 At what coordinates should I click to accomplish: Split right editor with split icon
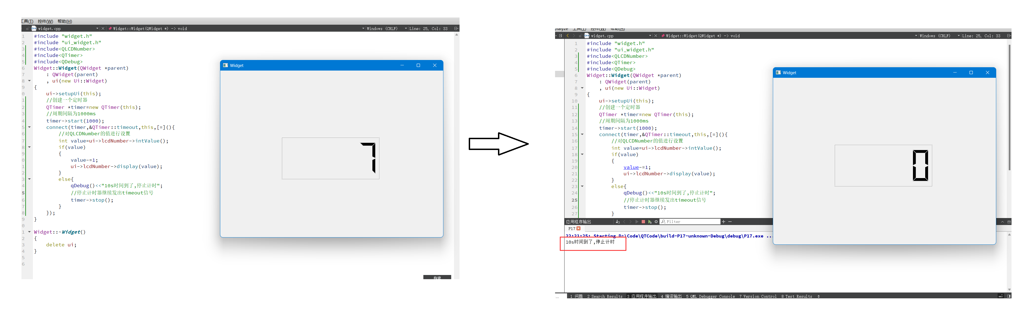1009,36
